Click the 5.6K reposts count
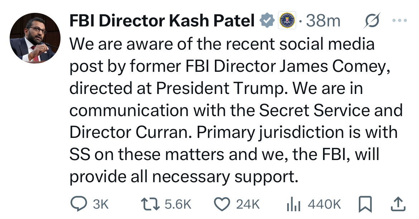419x219 pixels. (178, 204)
